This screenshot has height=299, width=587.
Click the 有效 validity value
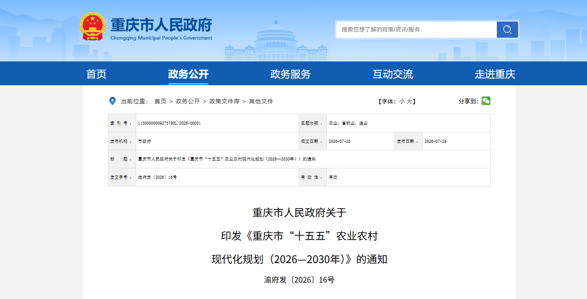point(333,177)
